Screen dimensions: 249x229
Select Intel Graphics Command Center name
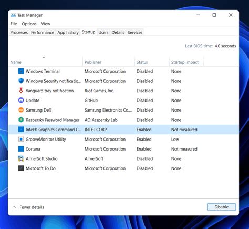pos(53,130)
